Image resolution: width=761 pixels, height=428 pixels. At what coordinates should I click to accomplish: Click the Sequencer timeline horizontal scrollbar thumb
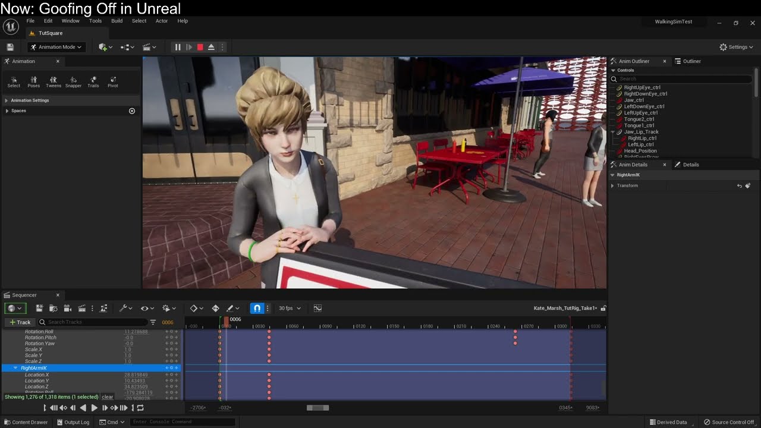pyautogui.click(x=317, y=408)
